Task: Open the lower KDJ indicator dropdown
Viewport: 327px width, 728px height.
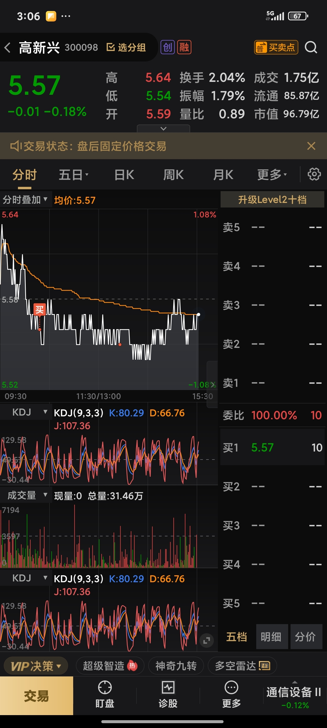Action: [x=26, y=578]
